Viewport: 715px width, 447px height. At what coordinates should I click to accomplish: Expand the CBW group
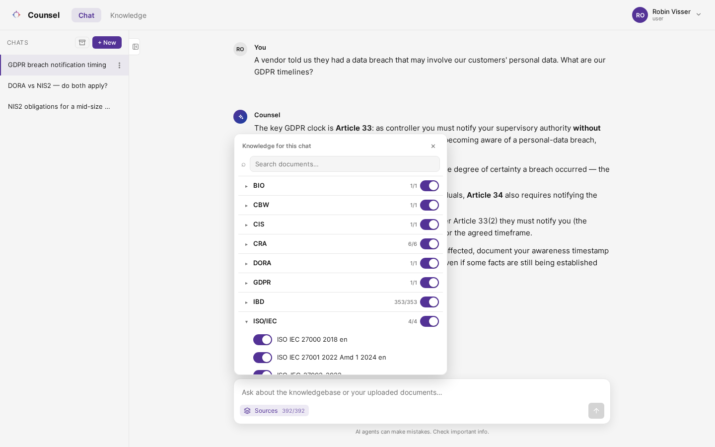(x=246, y=206)
